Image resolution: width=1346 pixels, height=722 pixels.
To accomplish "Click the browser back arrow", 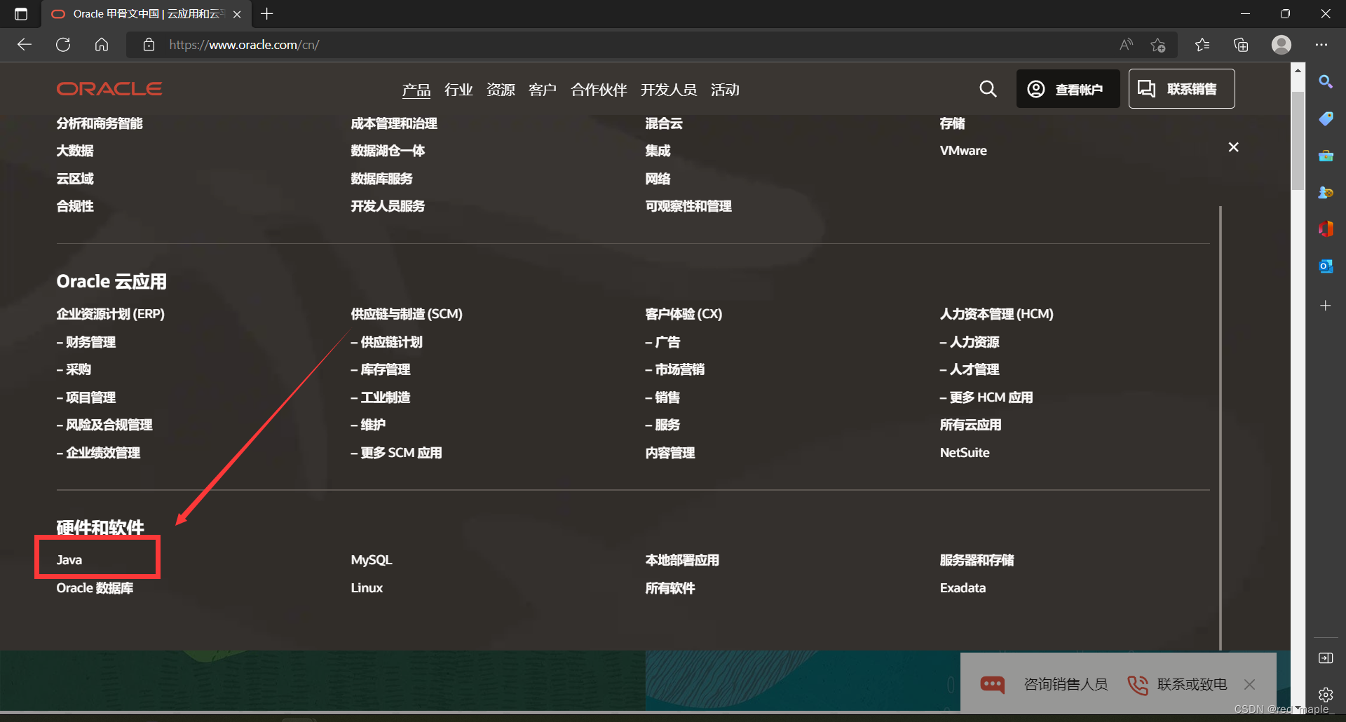I will 25,45.
